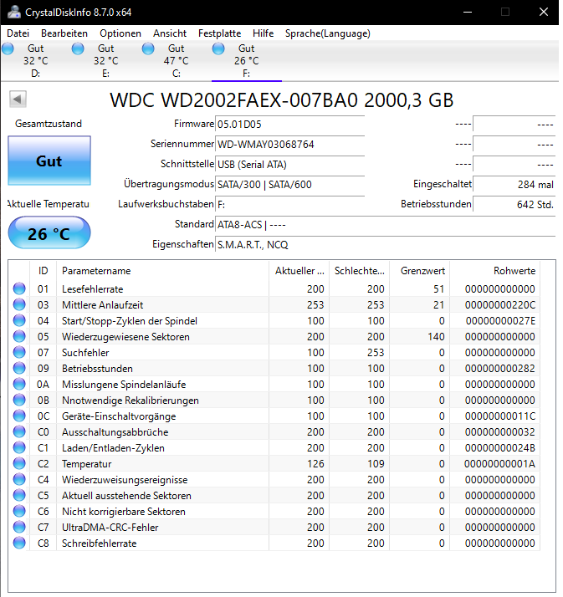563x597 pixels.
Task: Click status icon for Temperatur row
Action: coord(19,464)
